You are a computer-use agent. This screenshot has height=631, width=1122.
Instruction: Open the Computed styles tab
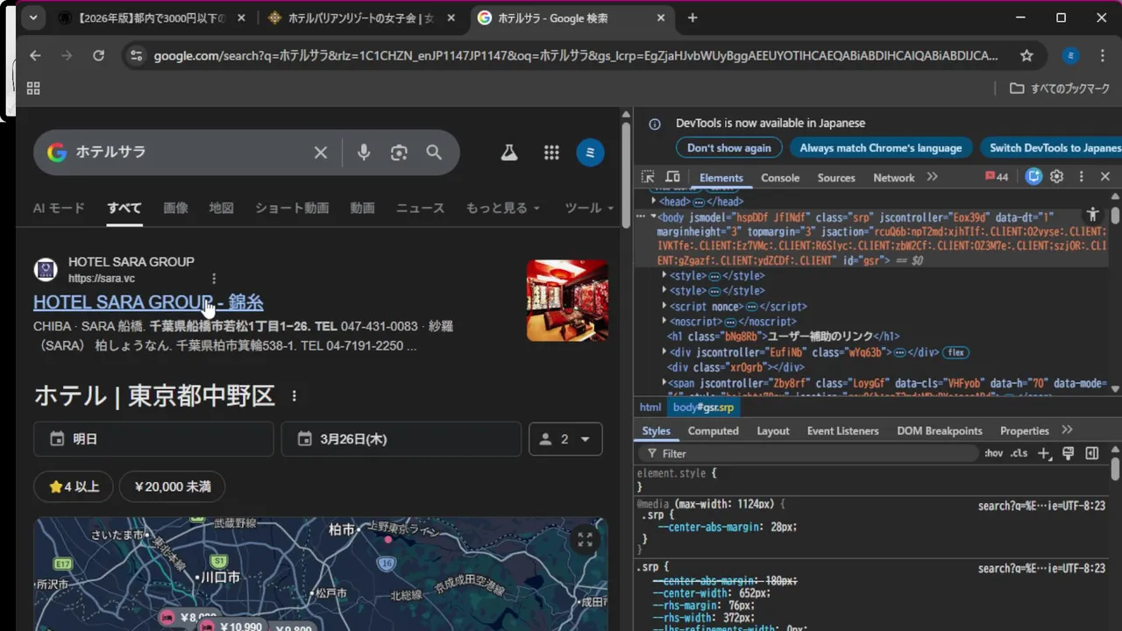click(x=714, y=430)
